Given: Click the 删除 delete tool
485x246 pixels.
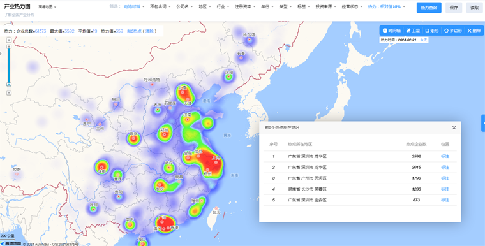Looking at the screenshot, I should 474,31.
